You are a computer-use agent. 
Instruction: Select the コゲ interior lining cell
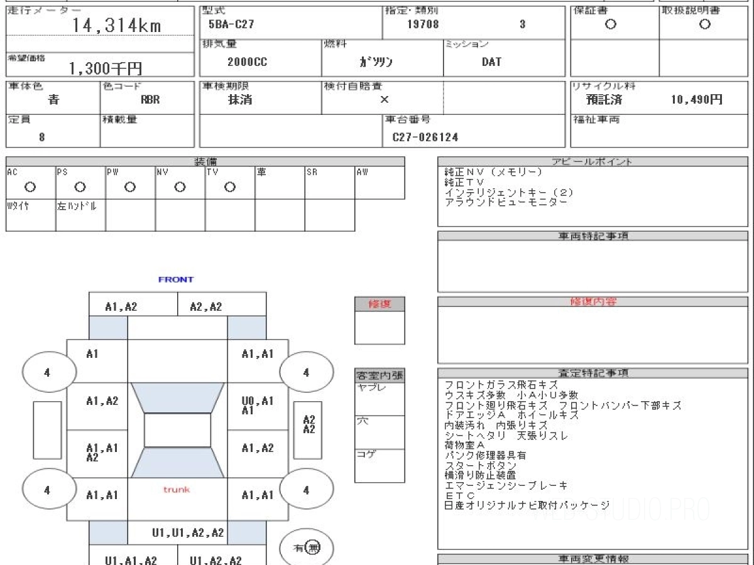[x=380, y=466]
